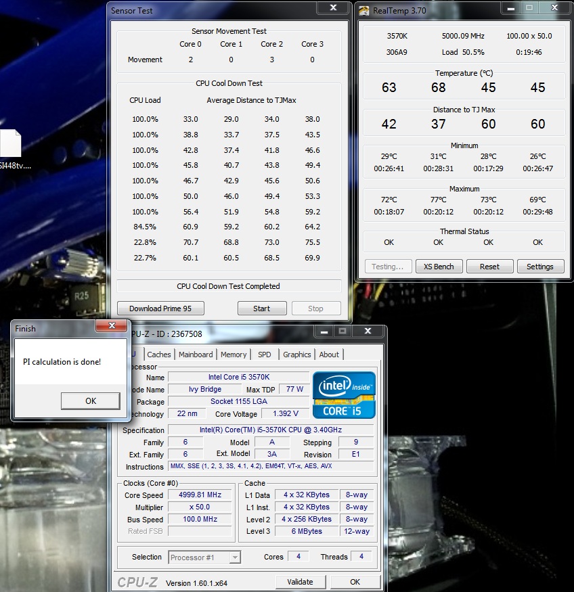Image resolution: width=574 pixels, height=592 pixels.
Task: Switch to the Graphics tab in CPU-Z
Action: pyautogui.click(x=297, y=355)
